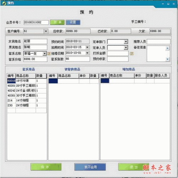Open the 结婚日期 date dropdown
The image size is (178, 178).
point(87,53)
